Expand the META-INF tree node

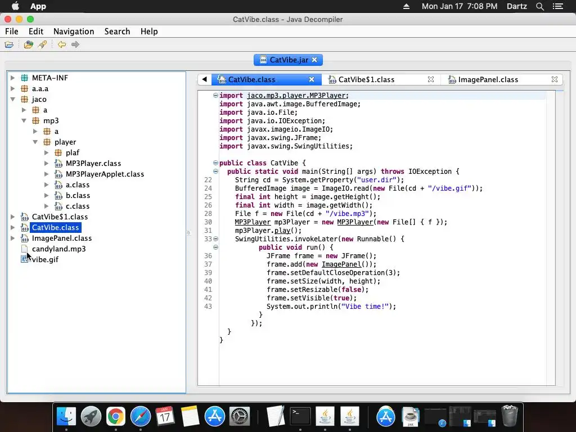coord(12,78)
